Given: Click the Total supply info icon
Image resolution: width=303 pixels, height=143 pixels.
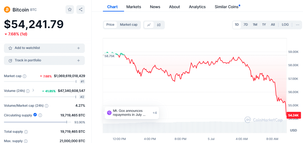Looking at the screenshot, I should coord(26,132).
